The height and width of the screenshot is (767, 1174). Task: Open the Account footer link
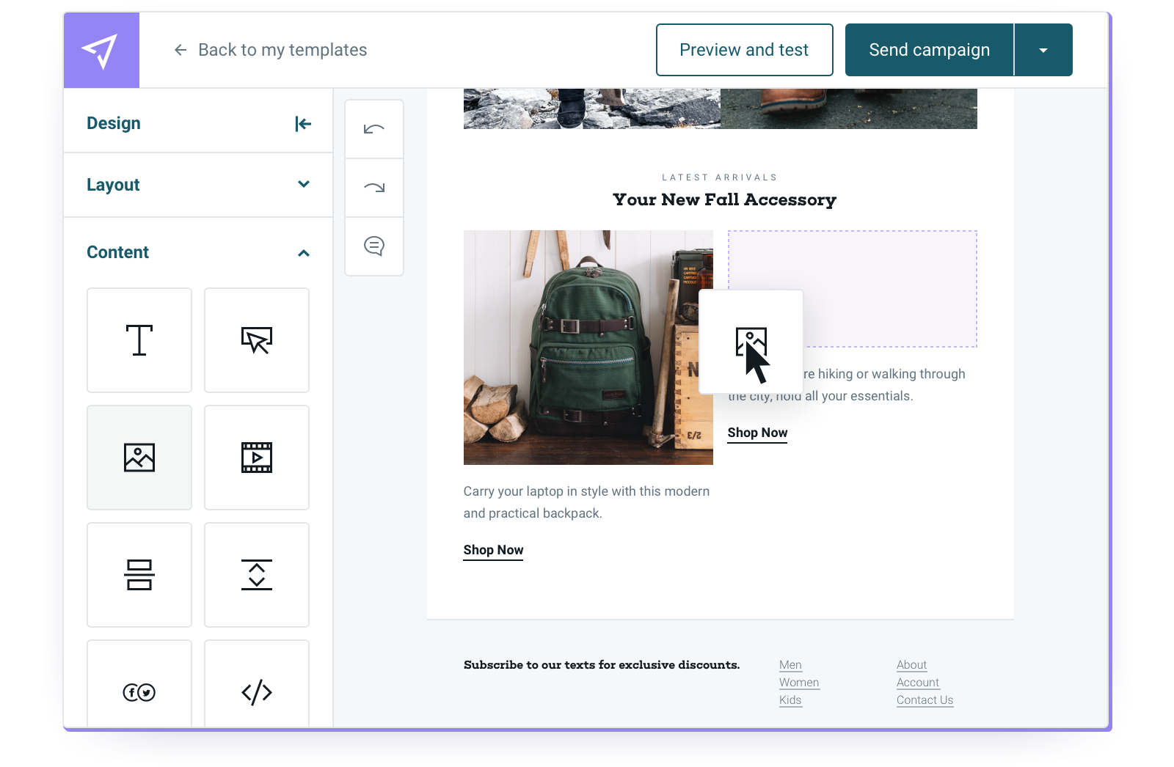(x=917, y=683)
